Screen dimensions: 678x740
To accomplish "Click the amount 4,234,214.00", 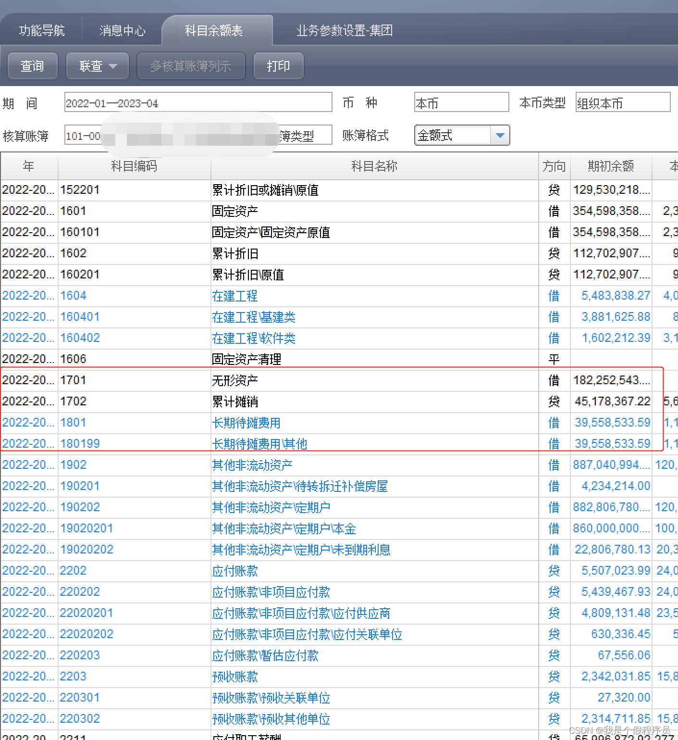I will coord(616,486).
